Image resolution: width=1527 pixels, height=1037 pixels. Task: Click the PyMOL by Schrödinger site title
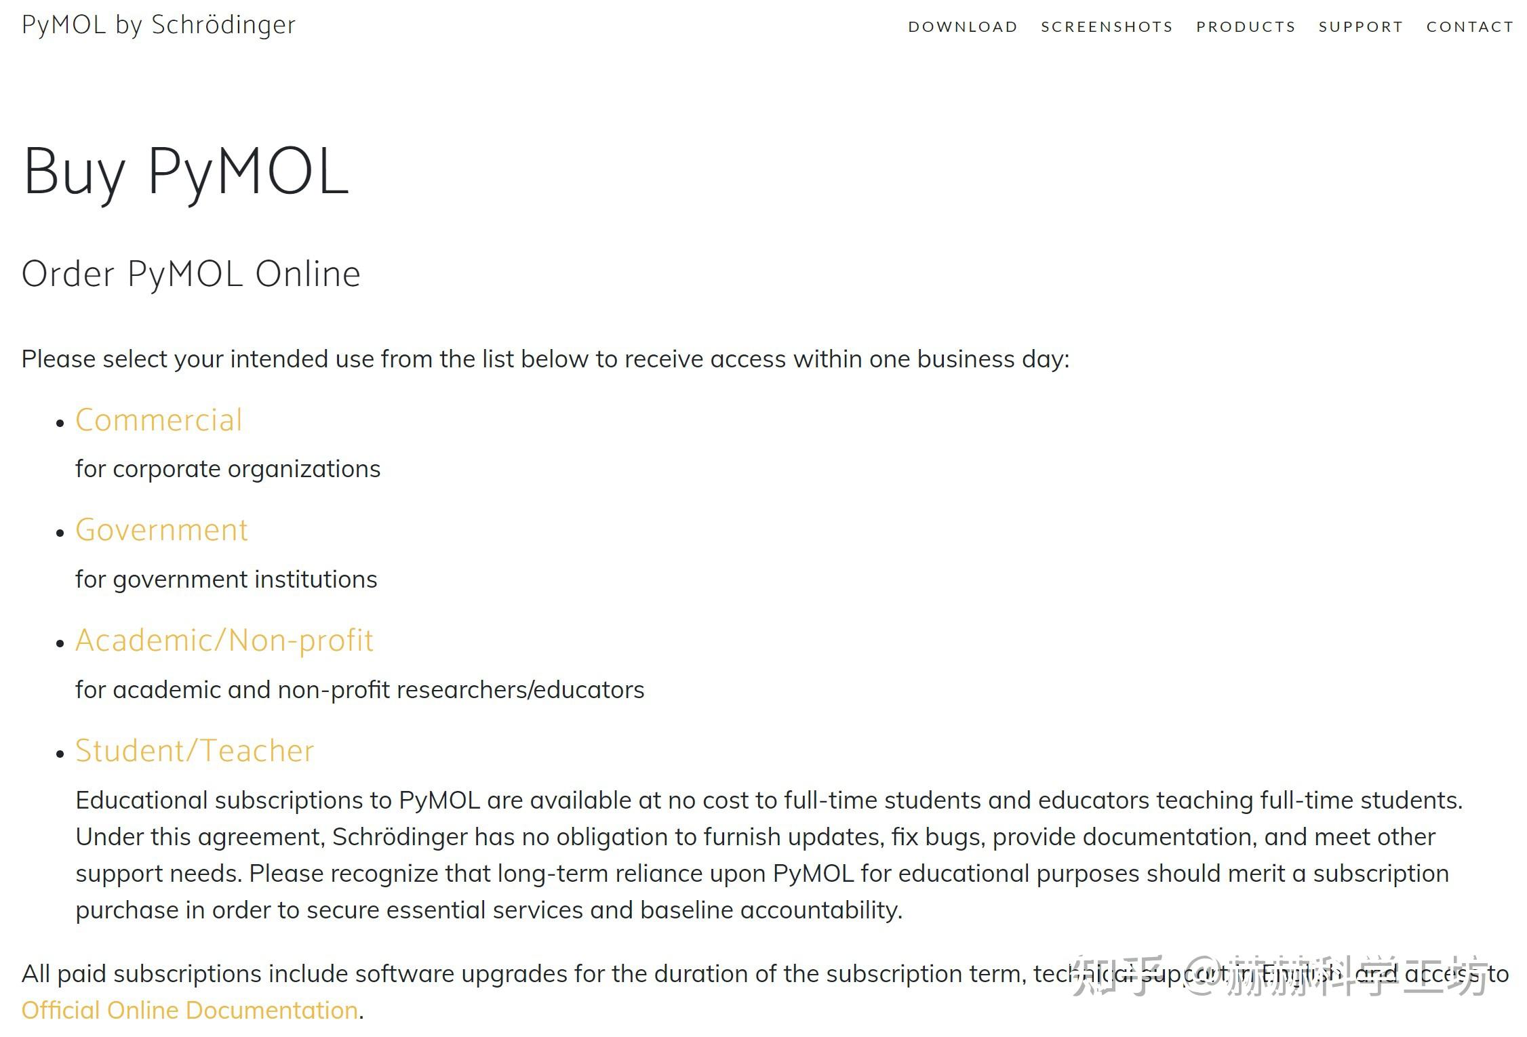tap(158, 25)
